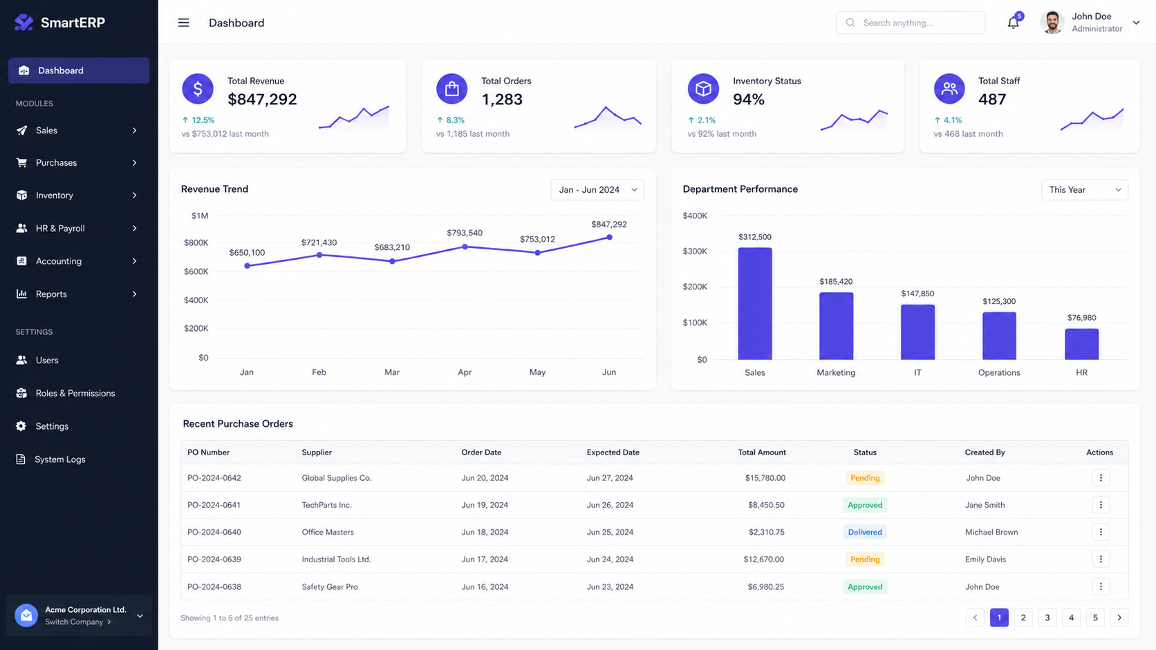The height and width of the screenshot is (650, 1156).
Task: Go to page 4 of purchase orders
Action: (1072, 618)
